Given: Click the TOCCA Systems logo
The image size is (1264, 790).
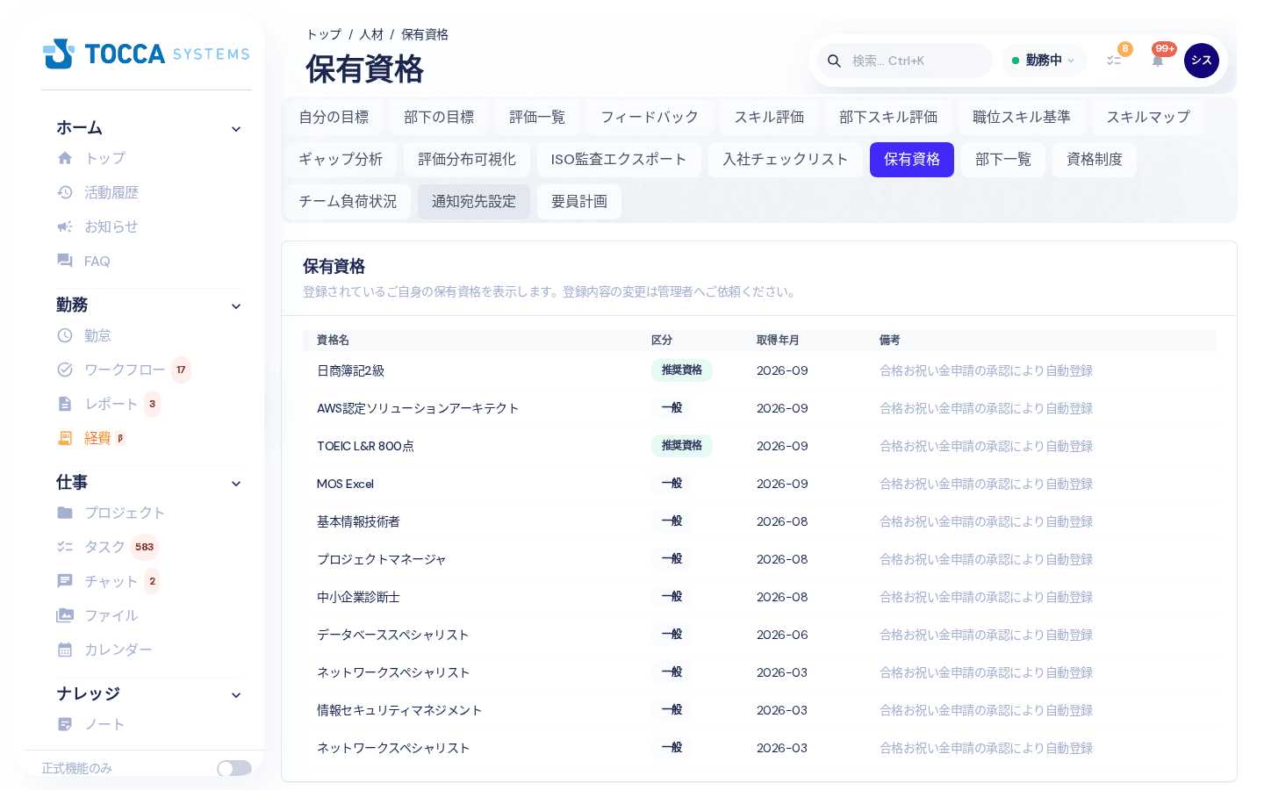Looking at the screenshot, I should [147, 54].
